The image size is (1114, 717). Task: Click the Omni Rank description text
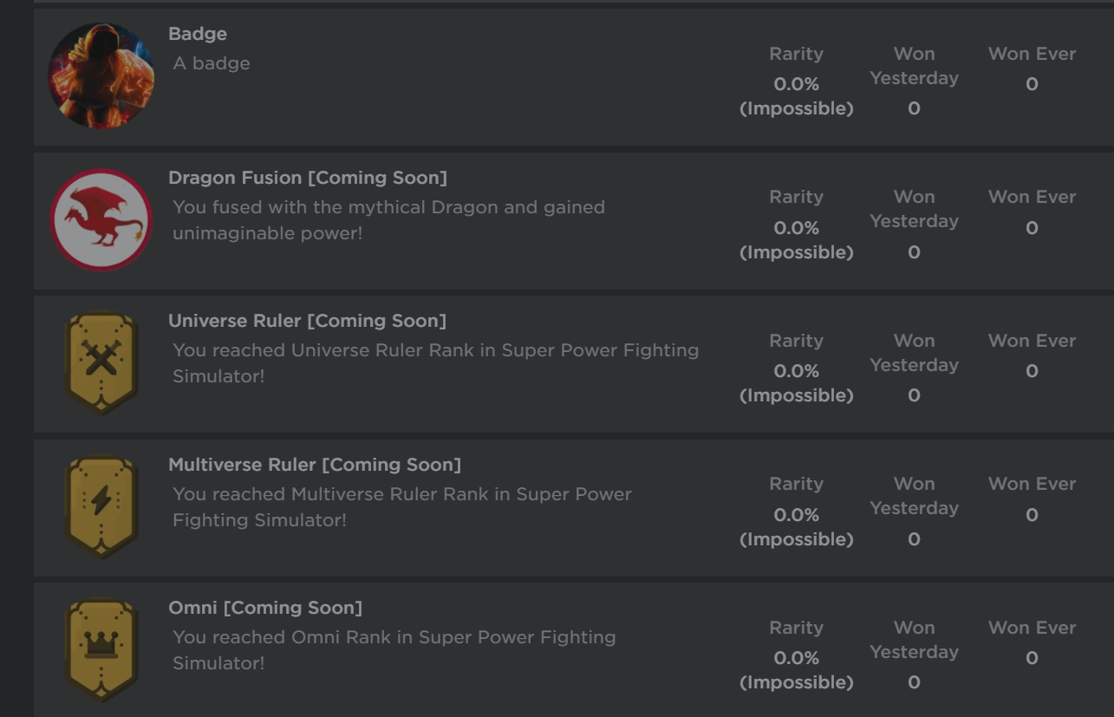394,649
